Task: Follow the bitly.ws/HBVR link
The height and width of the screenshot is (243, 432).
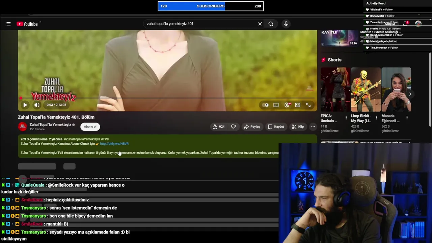Action: click(x=114, y=144)
